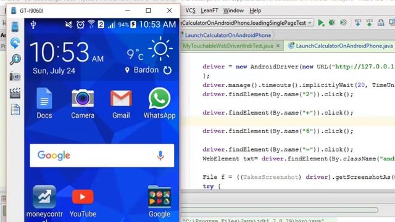Tap the alarm status bar icon
Image resolution: width=395 pixels, height=222 pixels.
click(x=80, y=25)
